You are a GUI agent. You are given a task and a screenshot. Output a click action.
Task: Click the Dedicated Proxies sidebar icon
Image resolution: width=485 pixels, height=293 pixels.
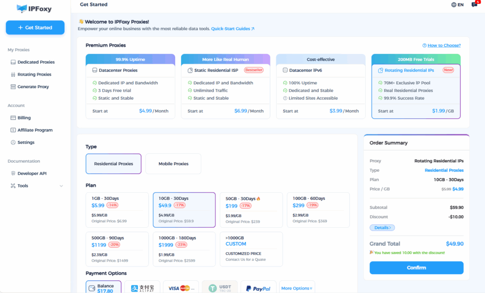pos(13,62)
